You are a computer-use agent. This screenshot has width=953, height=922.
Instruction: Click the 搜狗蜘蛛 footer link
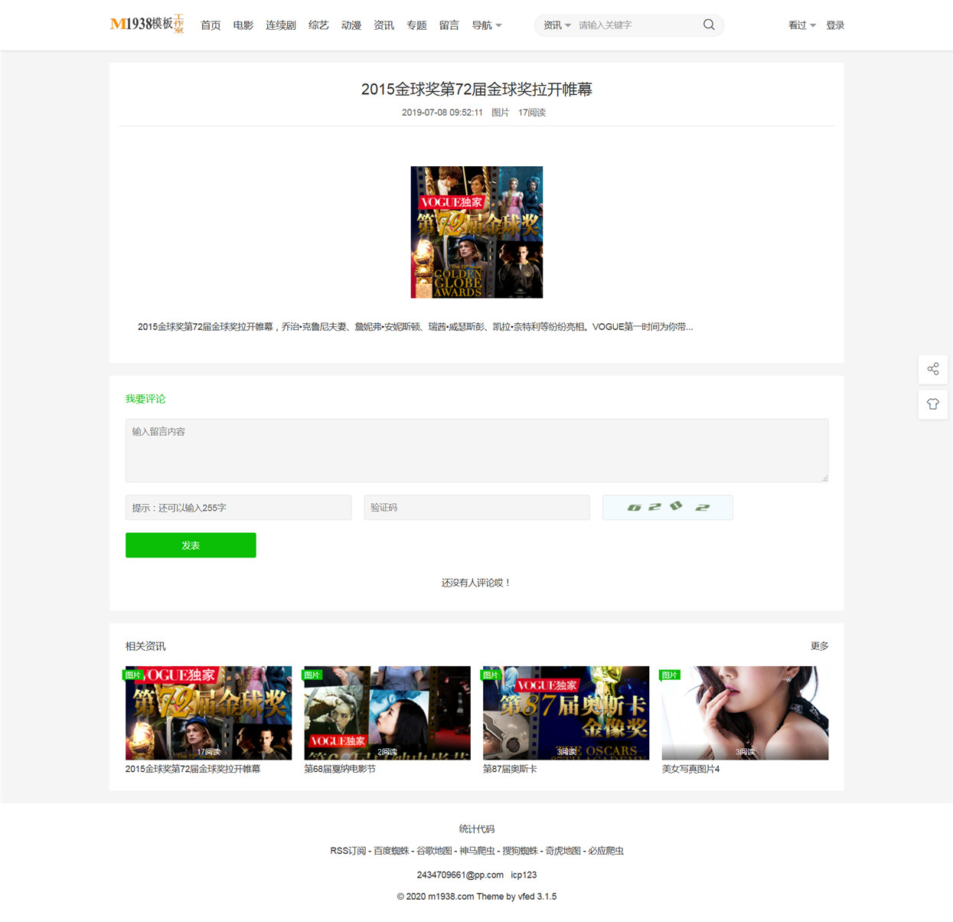pos(520,851)
